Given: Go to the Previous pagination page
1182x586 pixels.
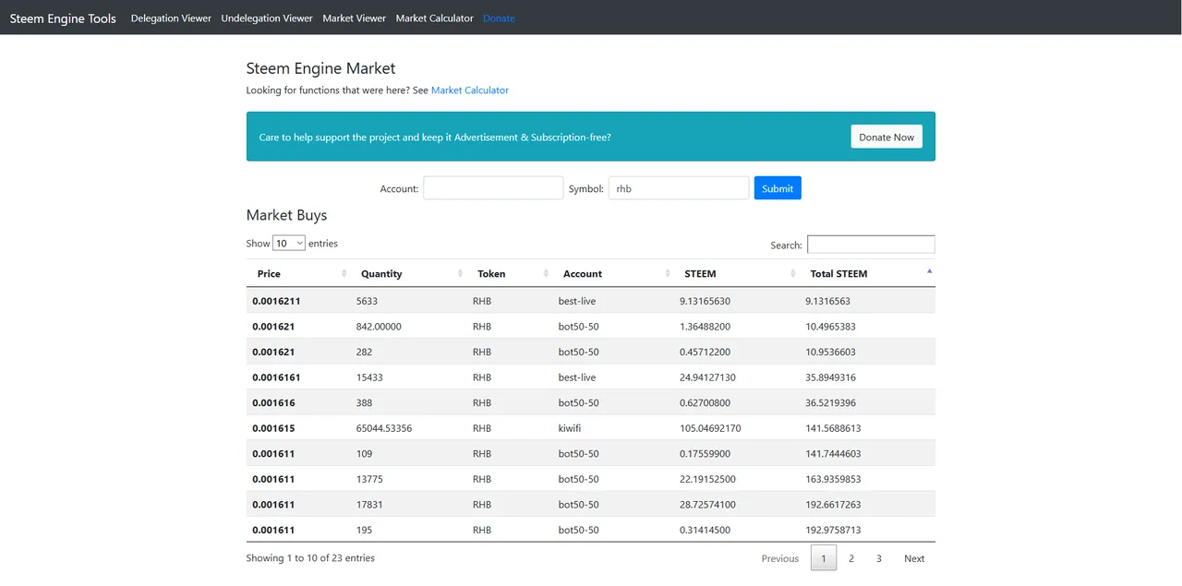Looking at the screenshot, I should point(780,558).
